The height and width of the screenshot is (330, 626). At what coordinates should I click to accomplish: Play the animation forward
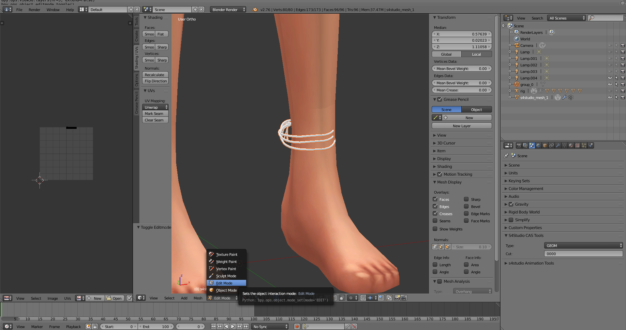[x=233, y=326]
